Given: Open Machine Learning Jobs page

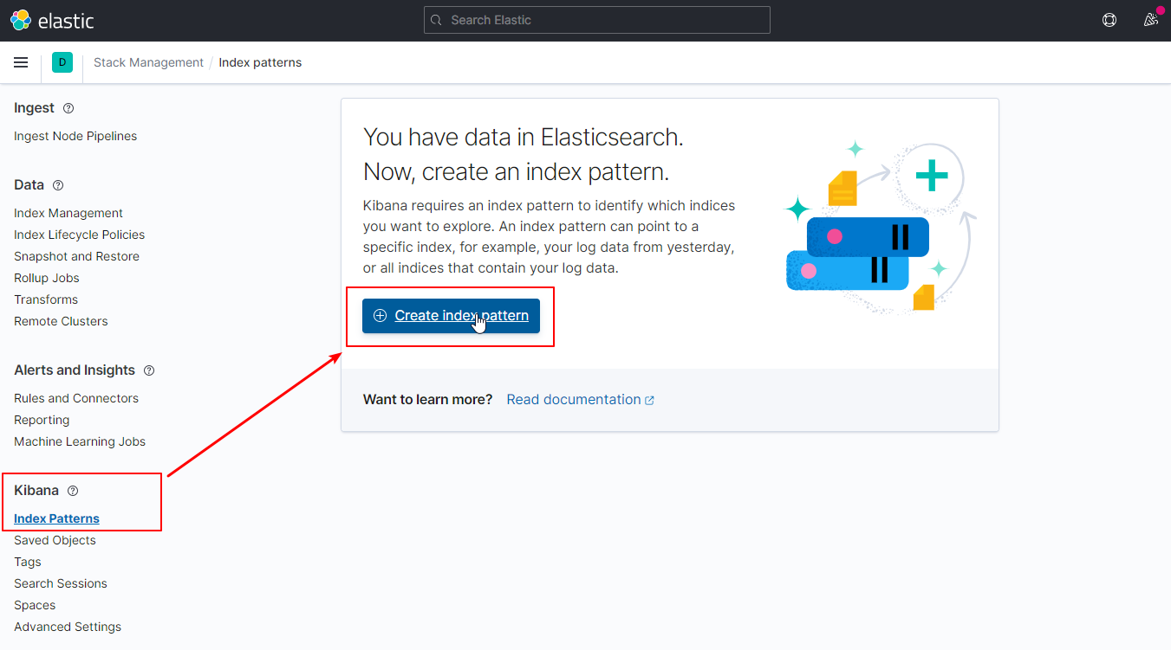Looking at the screenshot, I should tap(80, 441).
